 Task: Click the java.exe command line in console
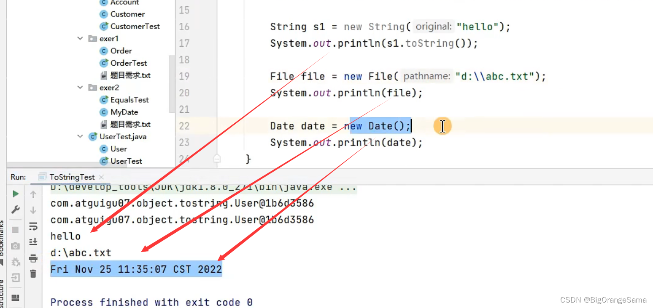pyautogui.click(x=204, y=188)
